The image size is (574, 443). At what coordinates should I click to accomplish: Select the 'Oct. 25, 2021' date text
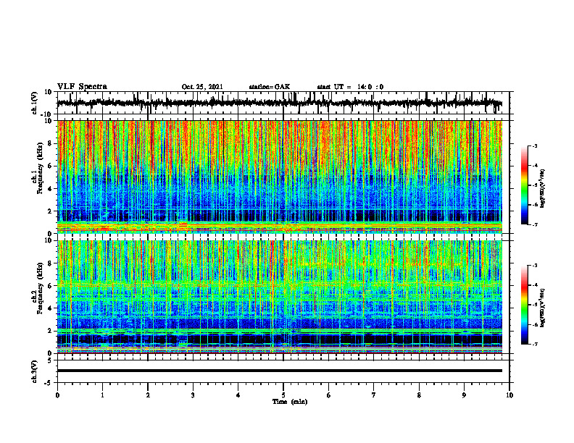pos(202,87)
